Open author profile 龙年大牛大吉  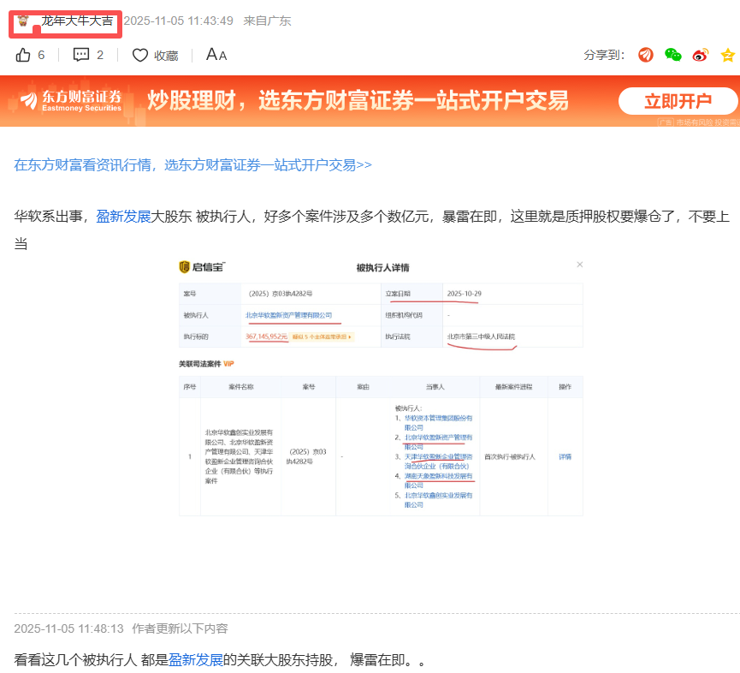point(77,21)
